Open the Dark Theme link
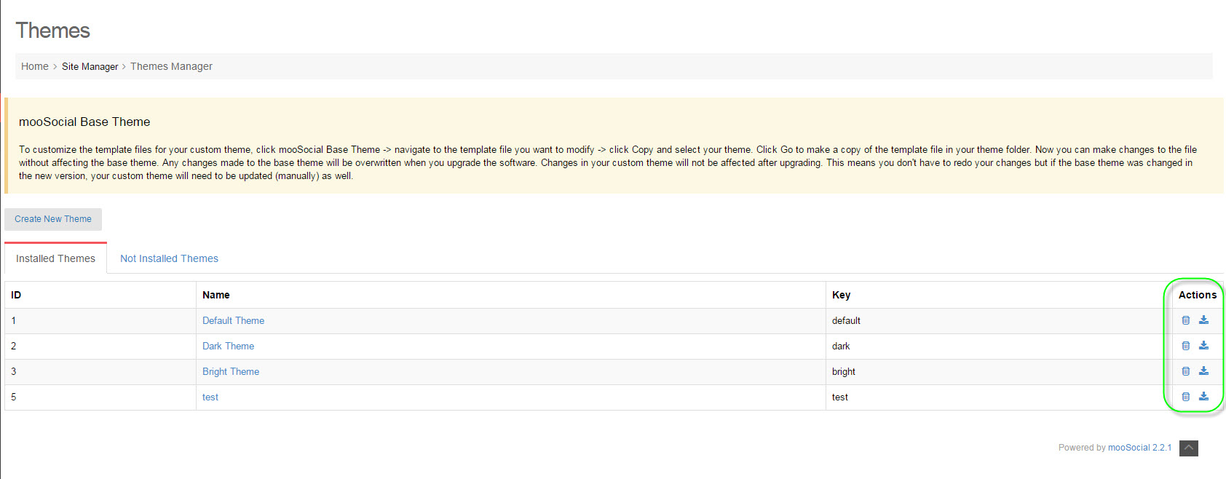 click(228, 346)
